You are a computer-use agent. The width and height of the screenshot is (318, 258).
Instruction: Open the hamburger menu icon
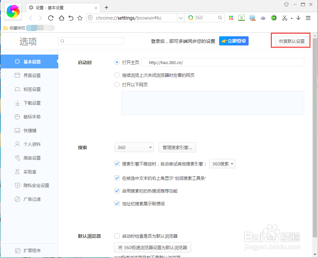tap(308, 18)
